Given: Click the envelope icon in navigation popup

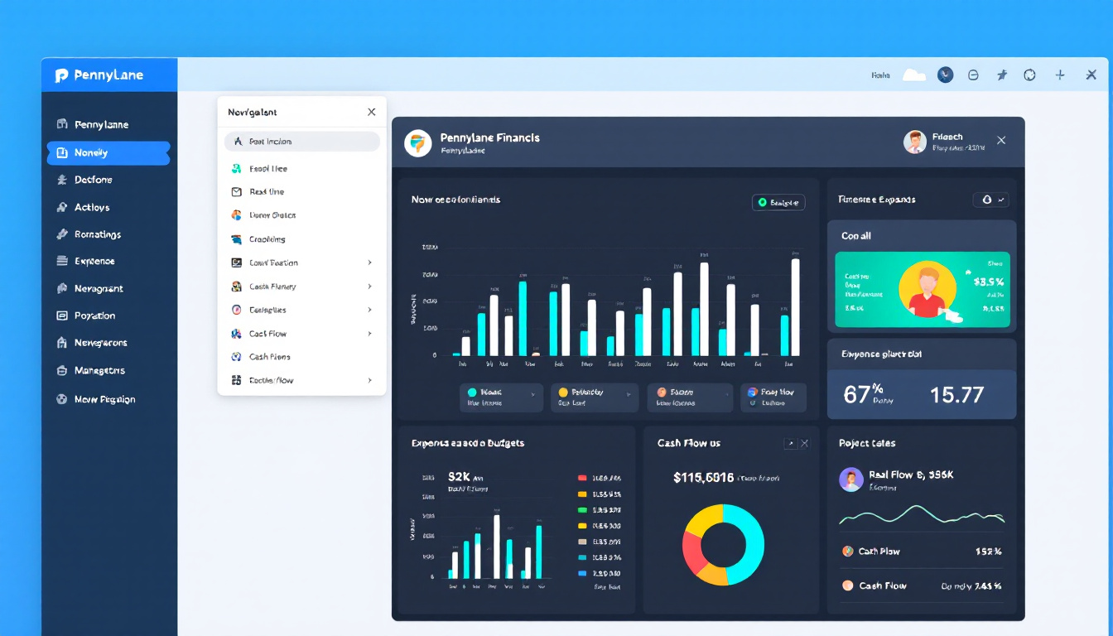Looking at the screenshot, I should click(x=235, y=191).
